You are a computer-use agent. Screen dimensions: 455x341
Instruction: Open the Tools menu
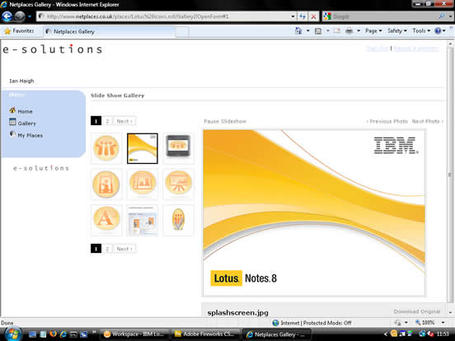click(x=421, y=30)
